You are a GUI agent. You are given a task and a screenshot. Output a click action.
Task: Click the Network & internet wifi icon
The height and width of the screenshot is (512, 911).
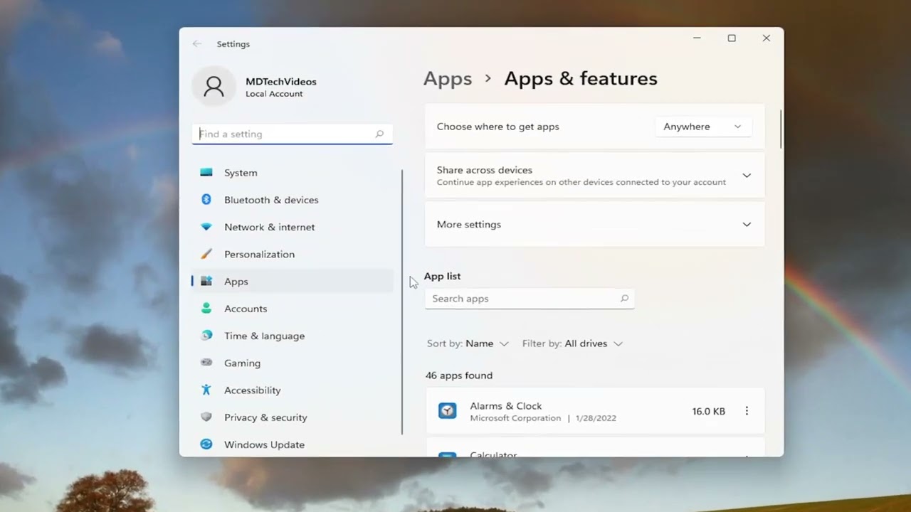click(x=206, y=227)
